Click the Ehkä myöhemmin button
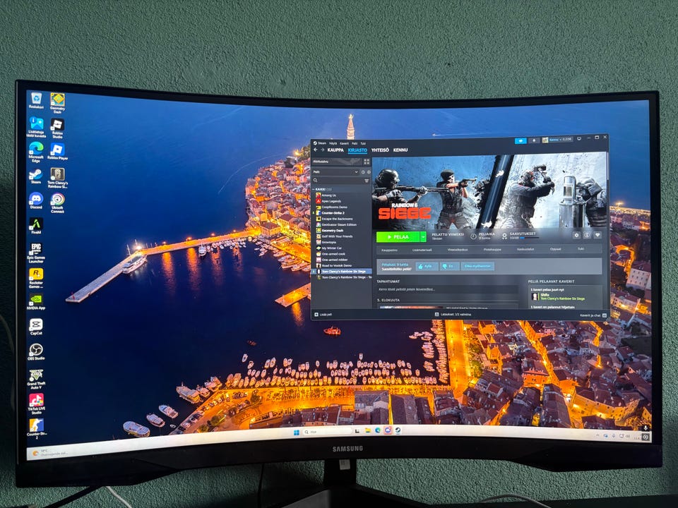Viewport: 678px width, 508px height. [477, 266]
